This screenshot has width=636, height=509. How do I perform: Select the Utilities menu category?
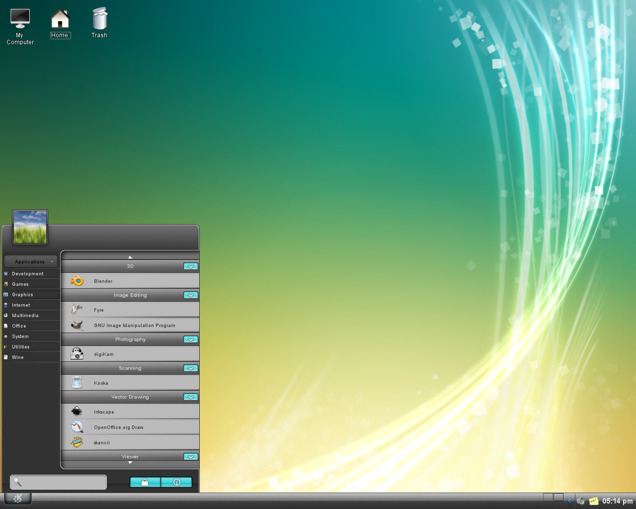pos(31,347)
